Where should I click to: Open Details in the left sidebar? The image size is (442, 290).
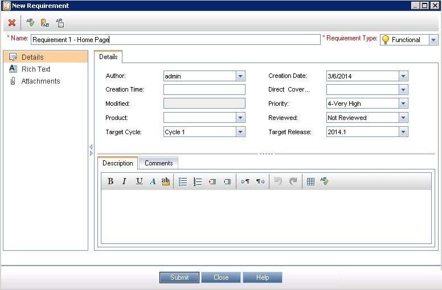46,57
